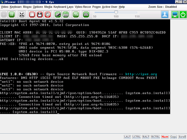
Task: Toggle the mouse cursor display icon
Action: (58, 15)
